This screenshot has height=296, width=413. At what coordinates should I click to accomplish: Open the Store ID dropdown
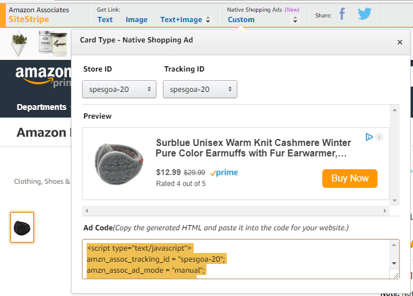(x=119, y=90)
